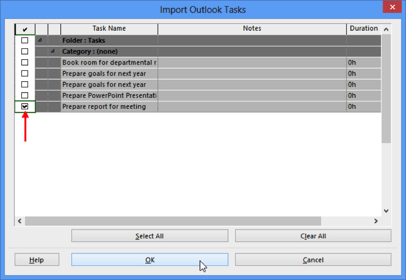Check the Category : (none) row checkbox
Viewport: 406px width, 280px height.
(x=24, y=51)
